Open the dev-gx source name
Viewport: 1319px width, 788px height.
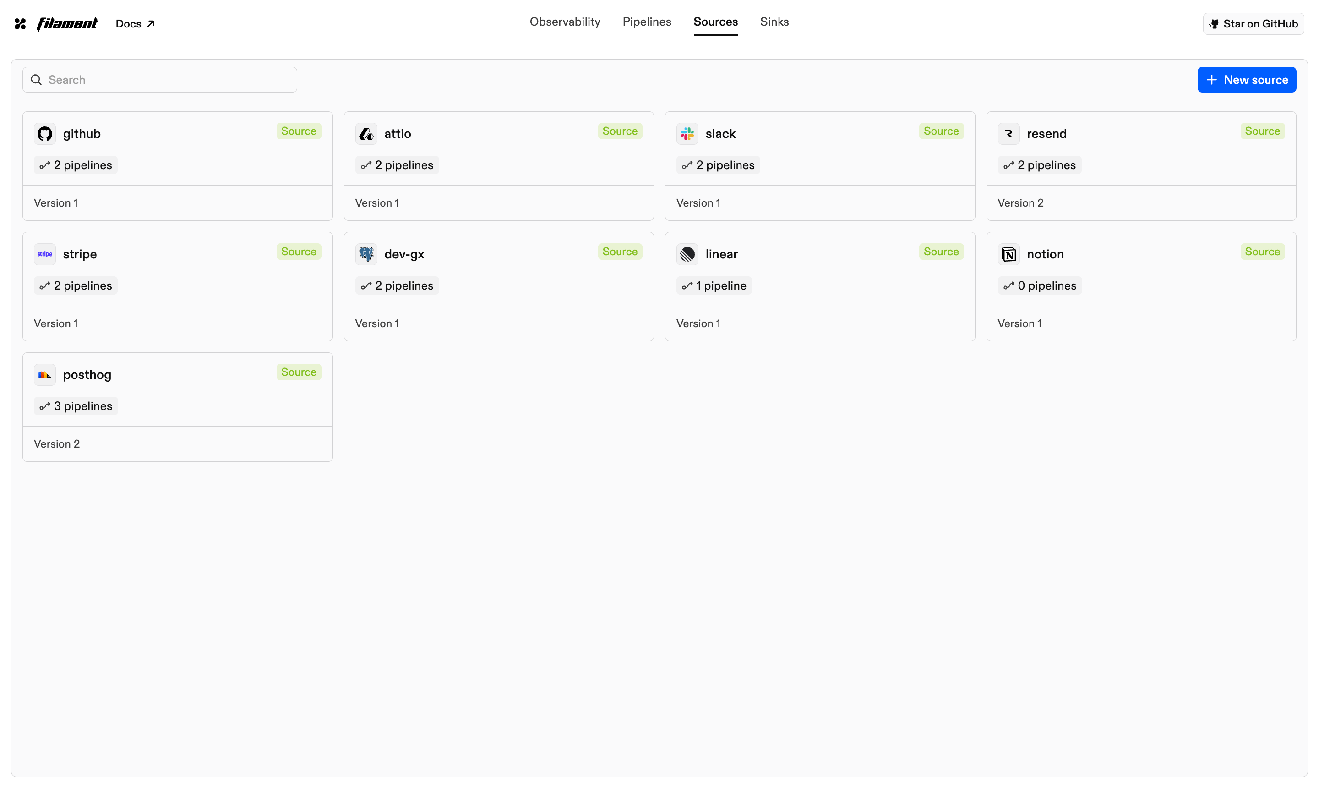[404, 254]
